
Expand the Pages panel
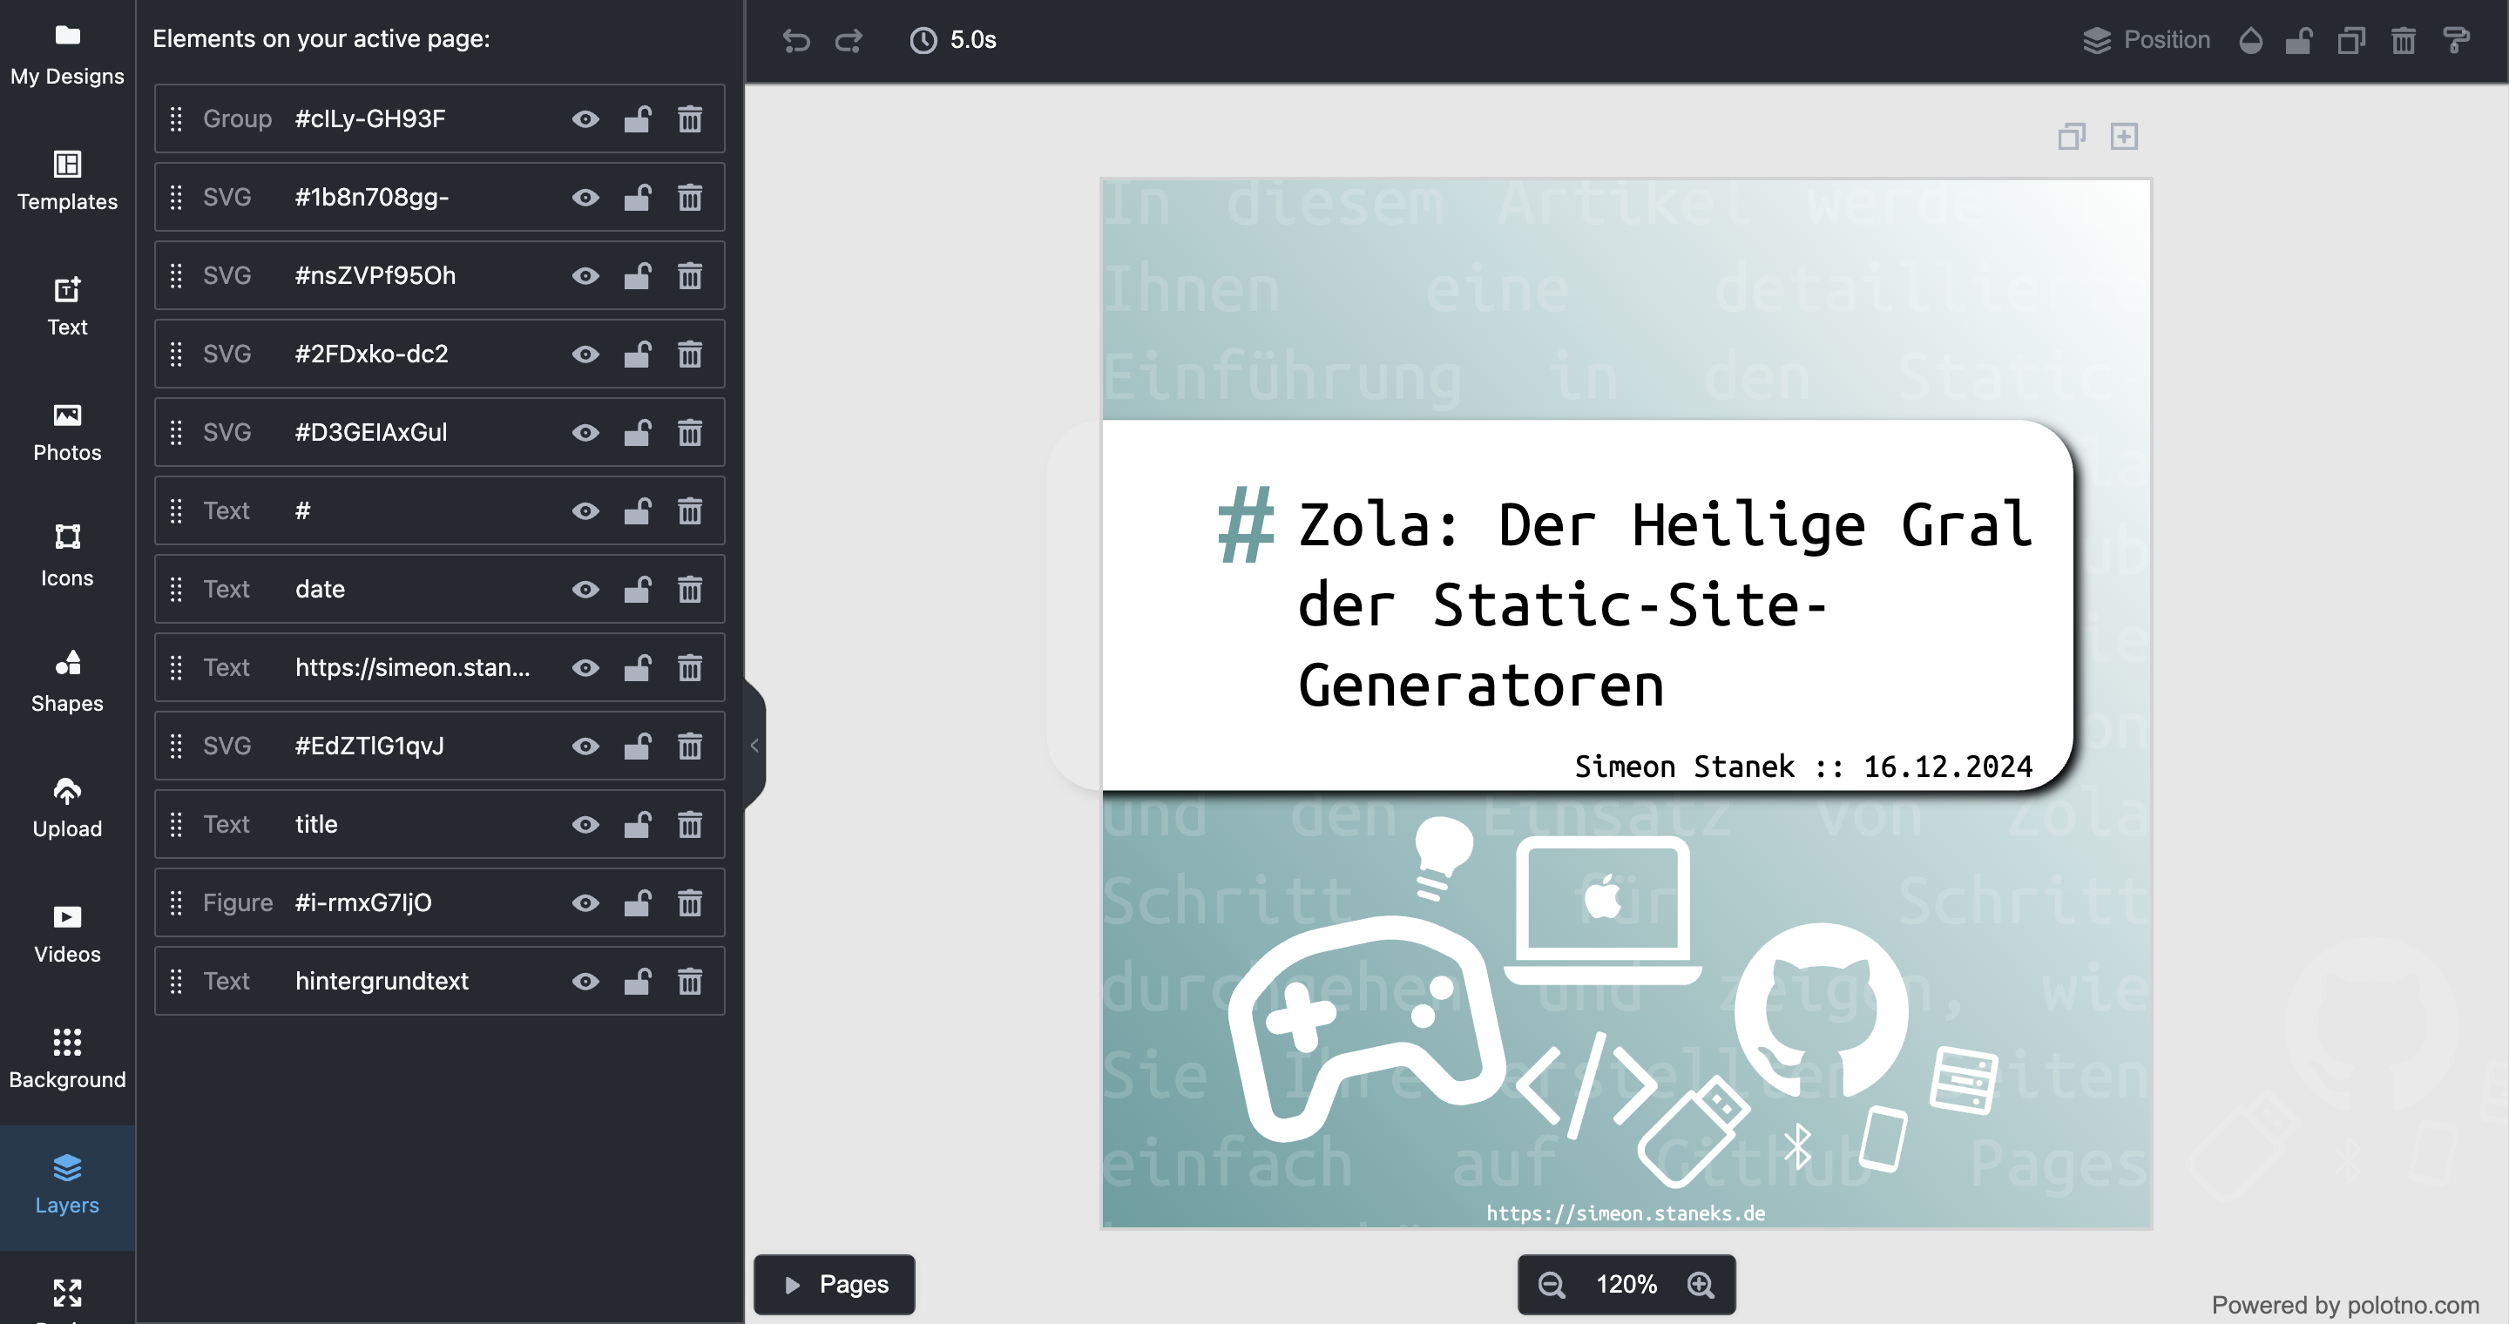(835, 1284)
